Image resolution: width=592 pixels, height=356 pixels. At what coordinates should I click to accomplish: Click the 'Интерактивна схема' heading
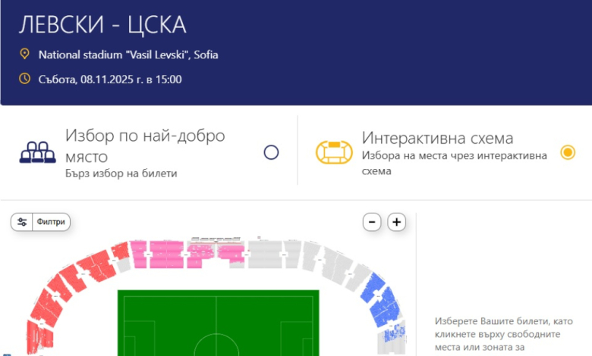click(x=438, y=139)
